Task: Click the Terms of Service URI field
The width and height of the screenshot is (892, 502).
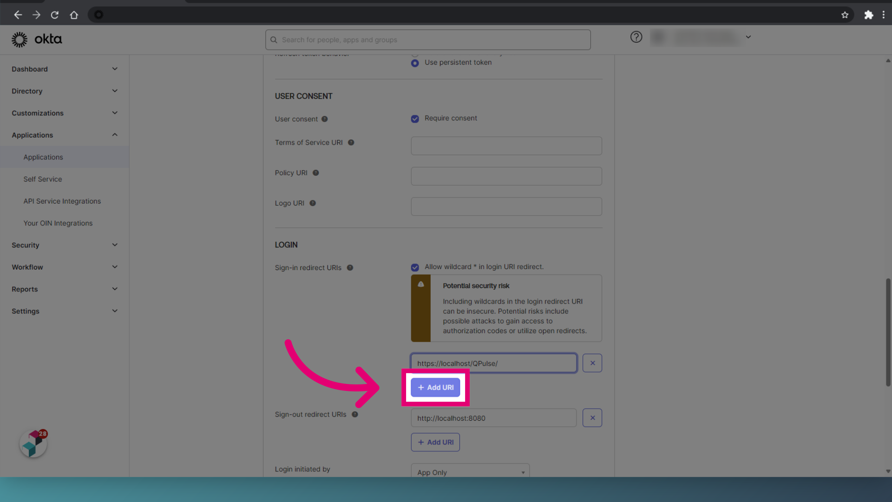Action: point(506,146)
